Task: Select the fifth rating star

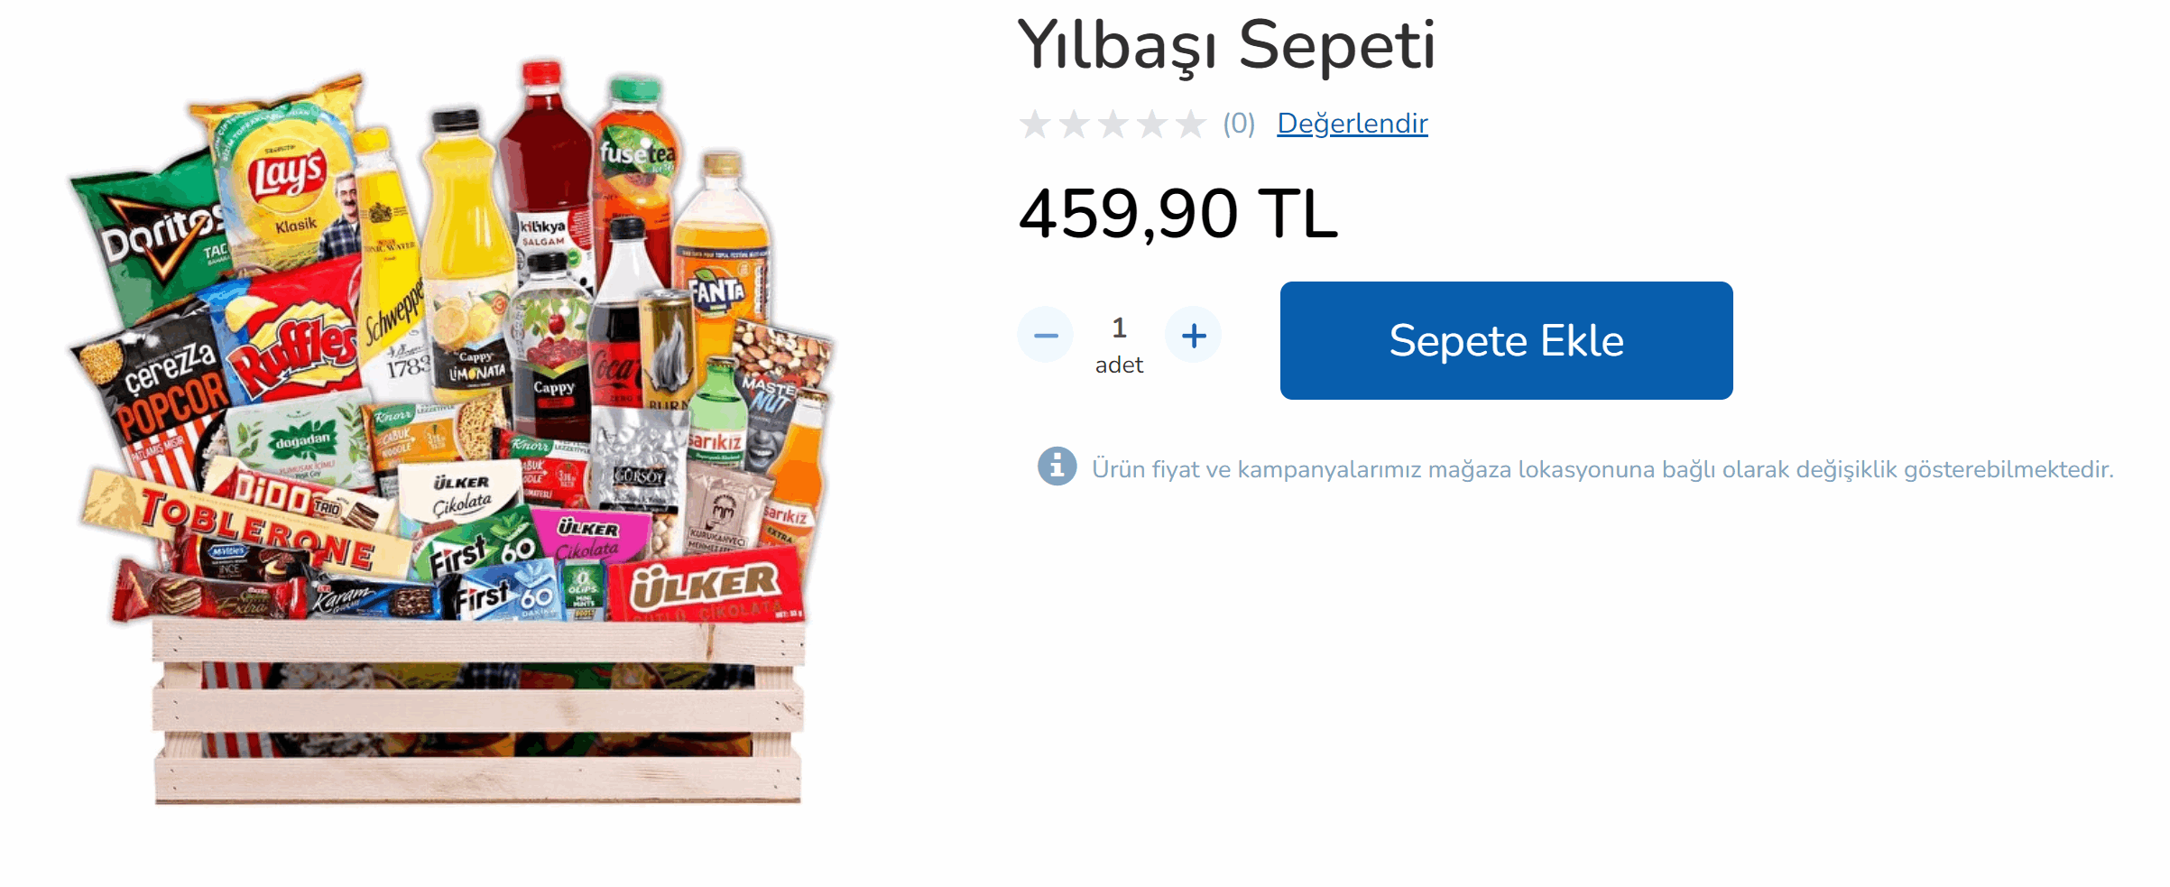Action: point(1191,124)
